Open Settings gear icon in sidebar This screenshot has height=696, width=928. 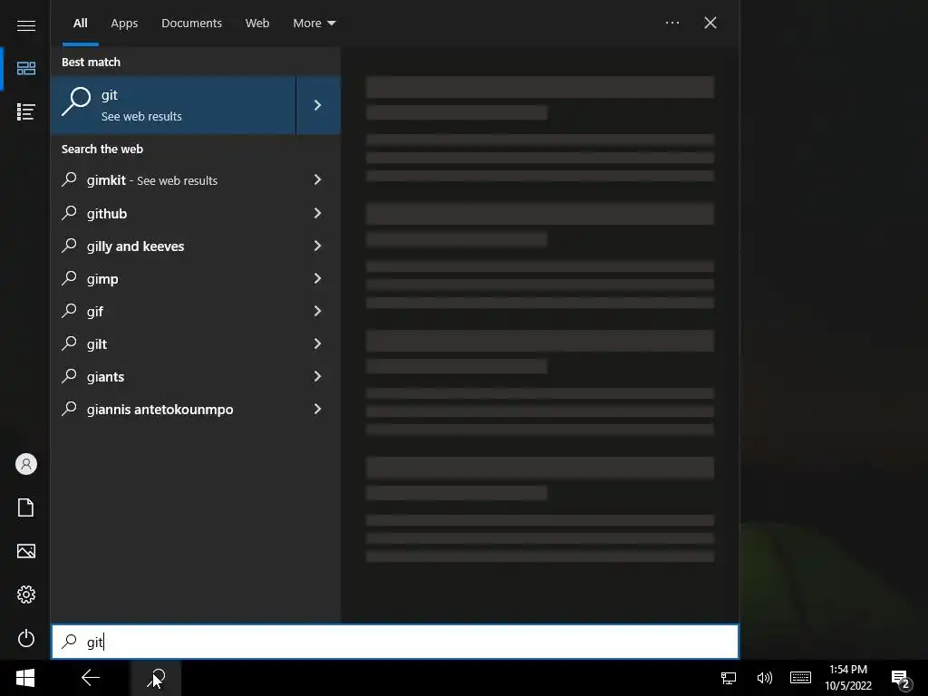point(26,594)
